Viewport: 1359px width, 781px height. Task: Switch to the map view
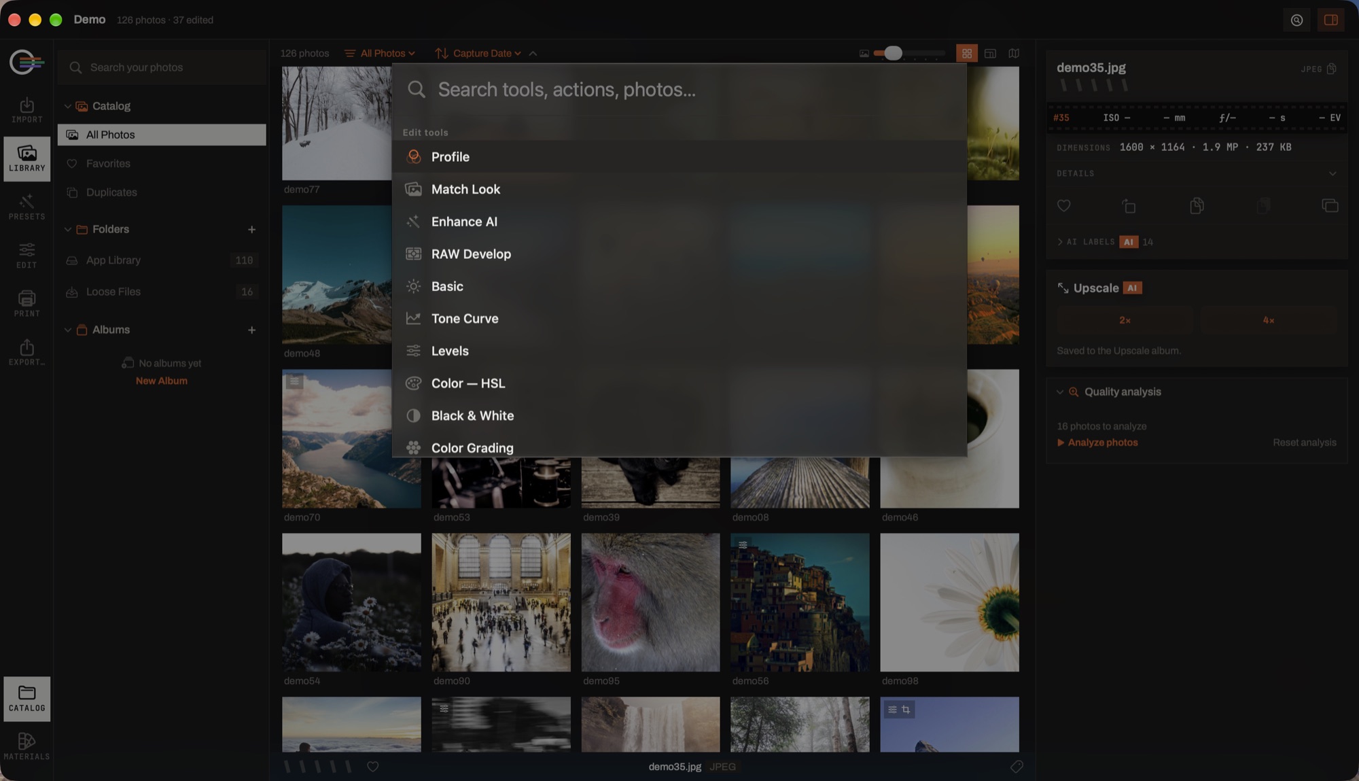(x=1014, y=53)
